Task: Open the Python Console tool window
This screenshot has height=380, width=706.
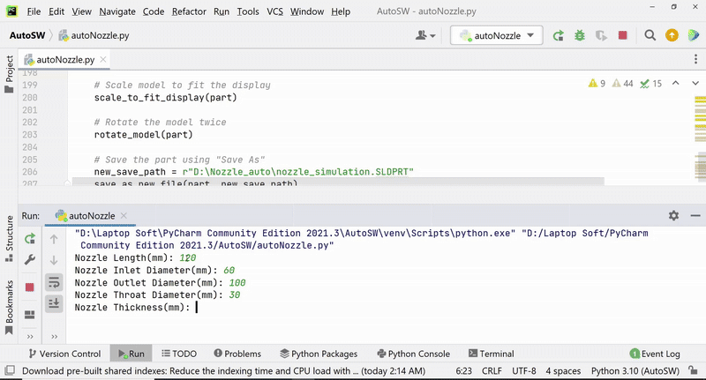Action: click(x=413, y=354)
